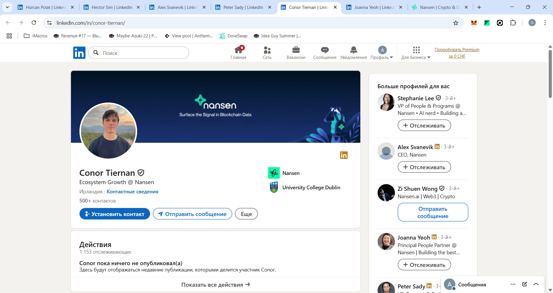Follow Joanna Yeoh with Отслеживать button
Screen dimensions: 553x293
tap(424, 265)
